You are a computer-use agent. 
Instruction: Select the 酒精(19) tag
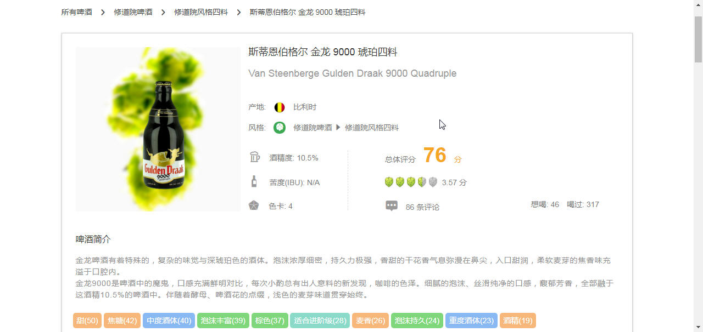tap(518, 320)
